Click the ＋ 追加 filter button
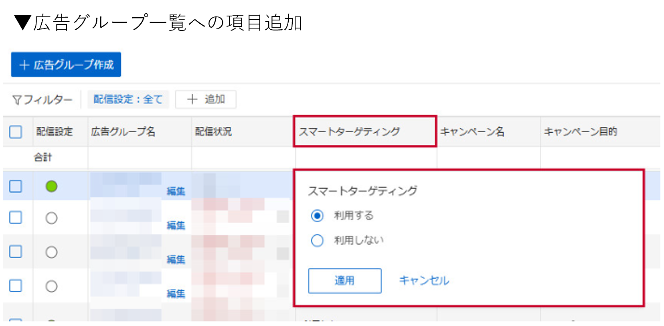Viewport: 664px width, 326px height. 206,99
